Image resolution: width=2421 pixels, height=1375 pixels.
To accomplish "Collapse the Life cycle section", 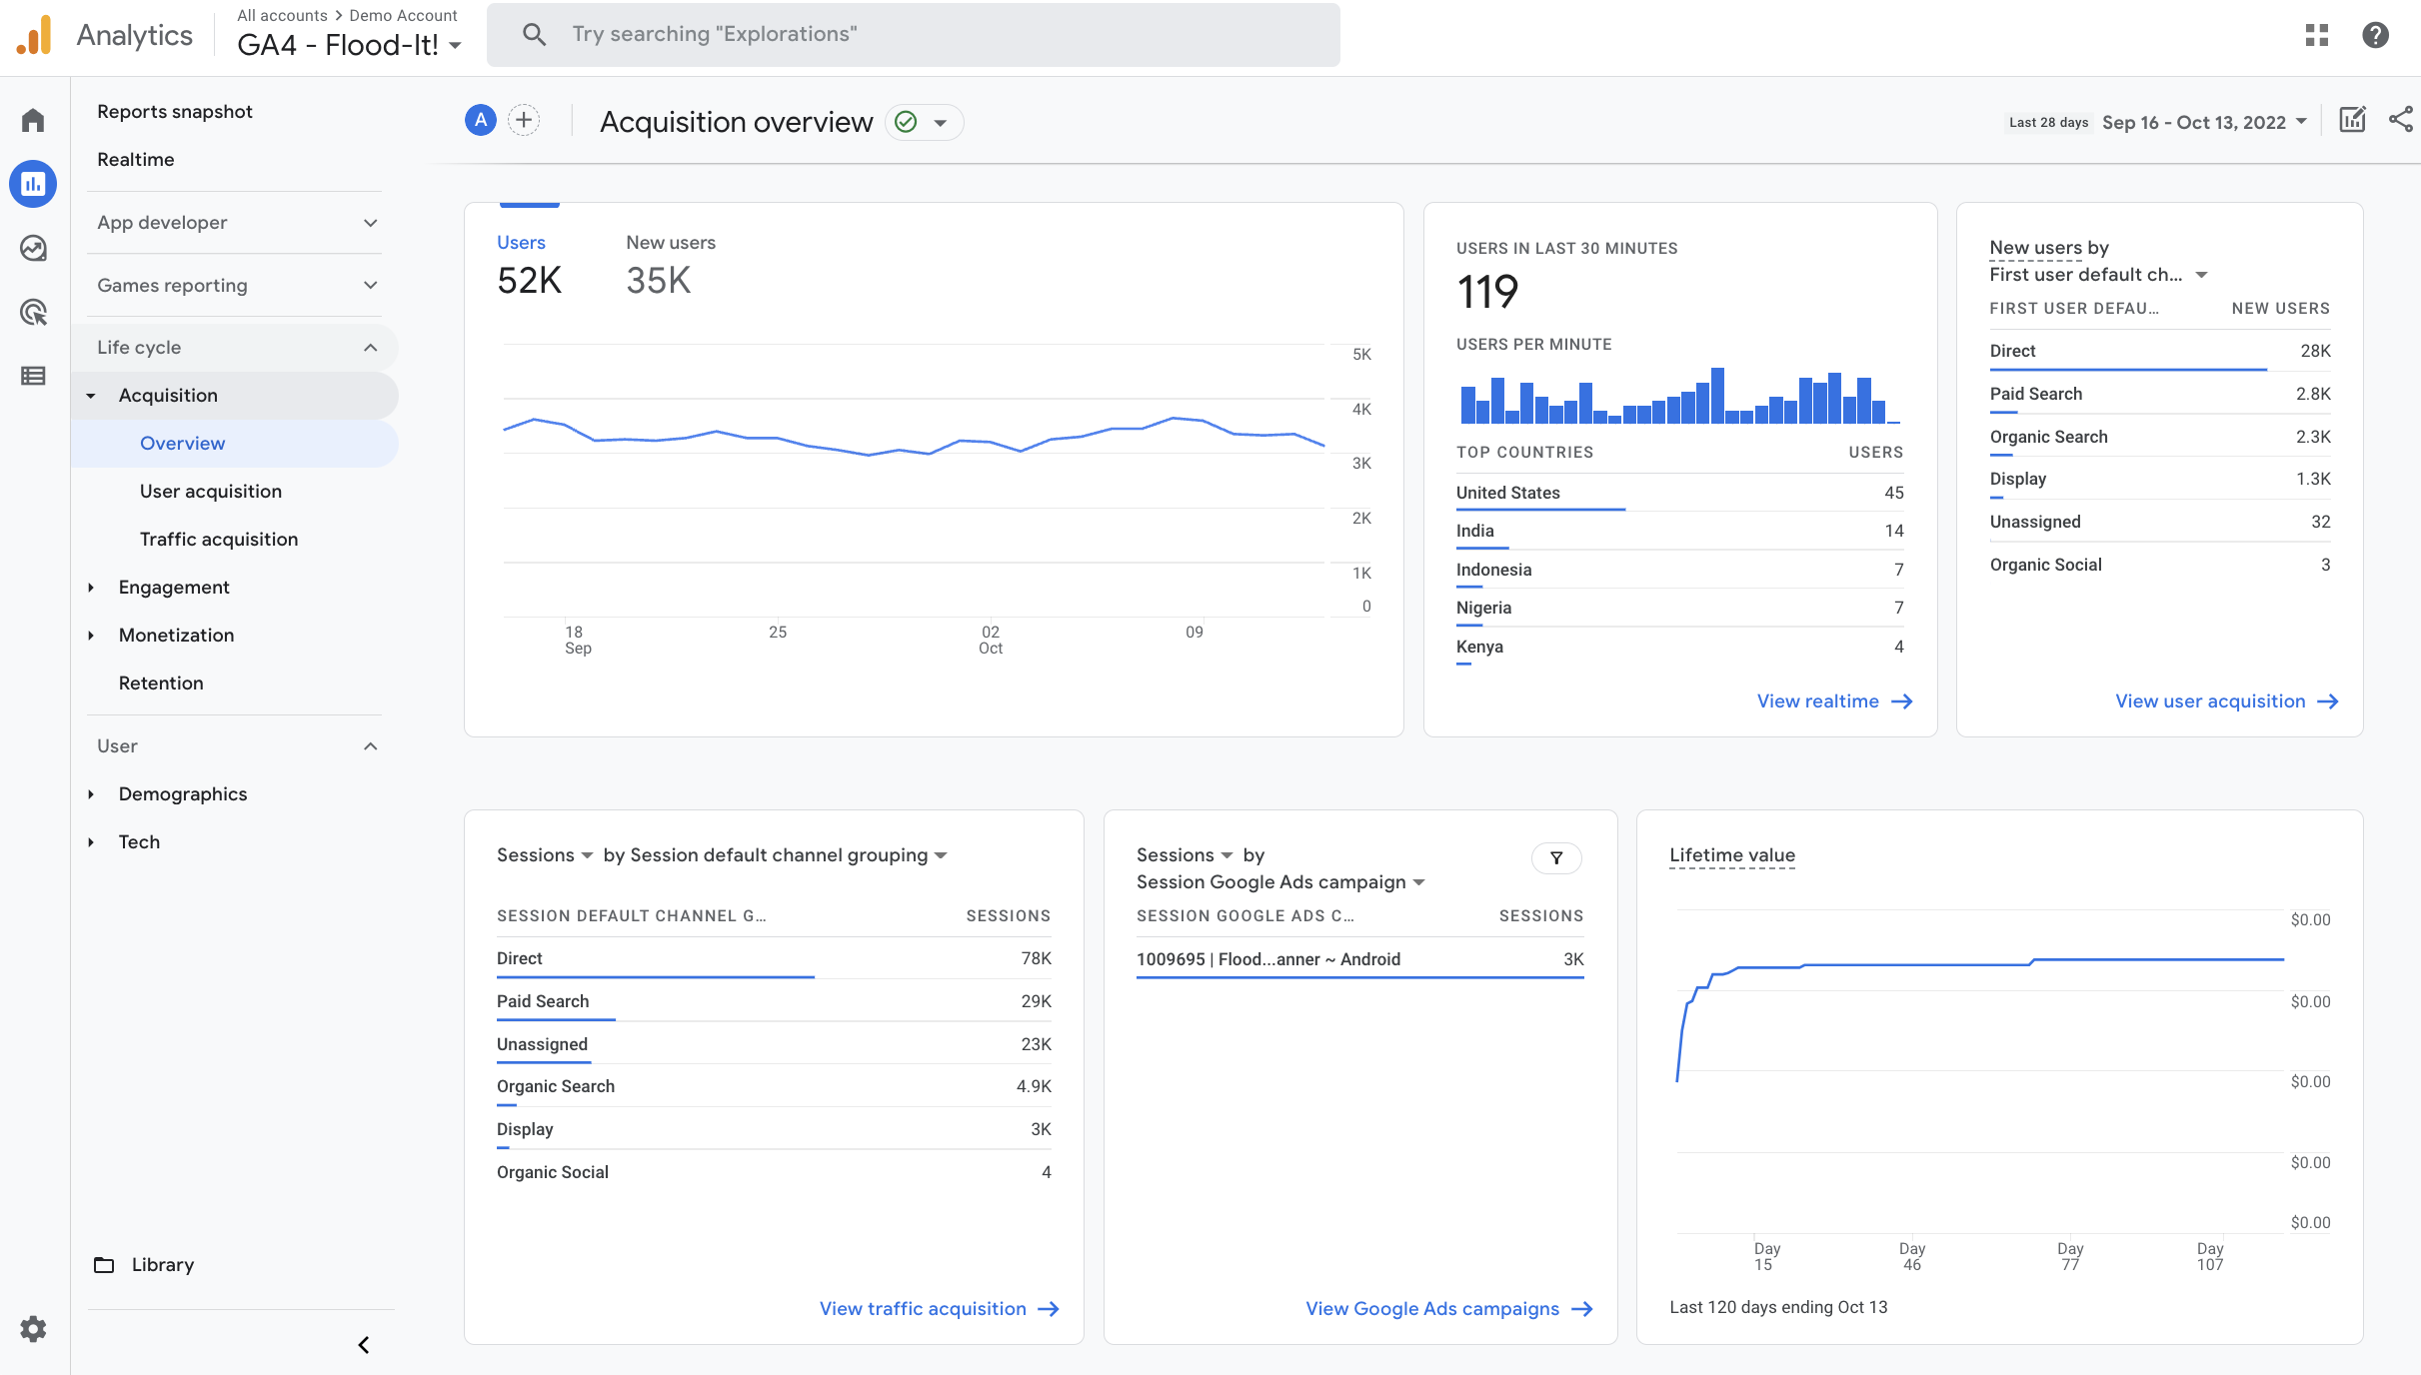I will (x=370, y=348).
